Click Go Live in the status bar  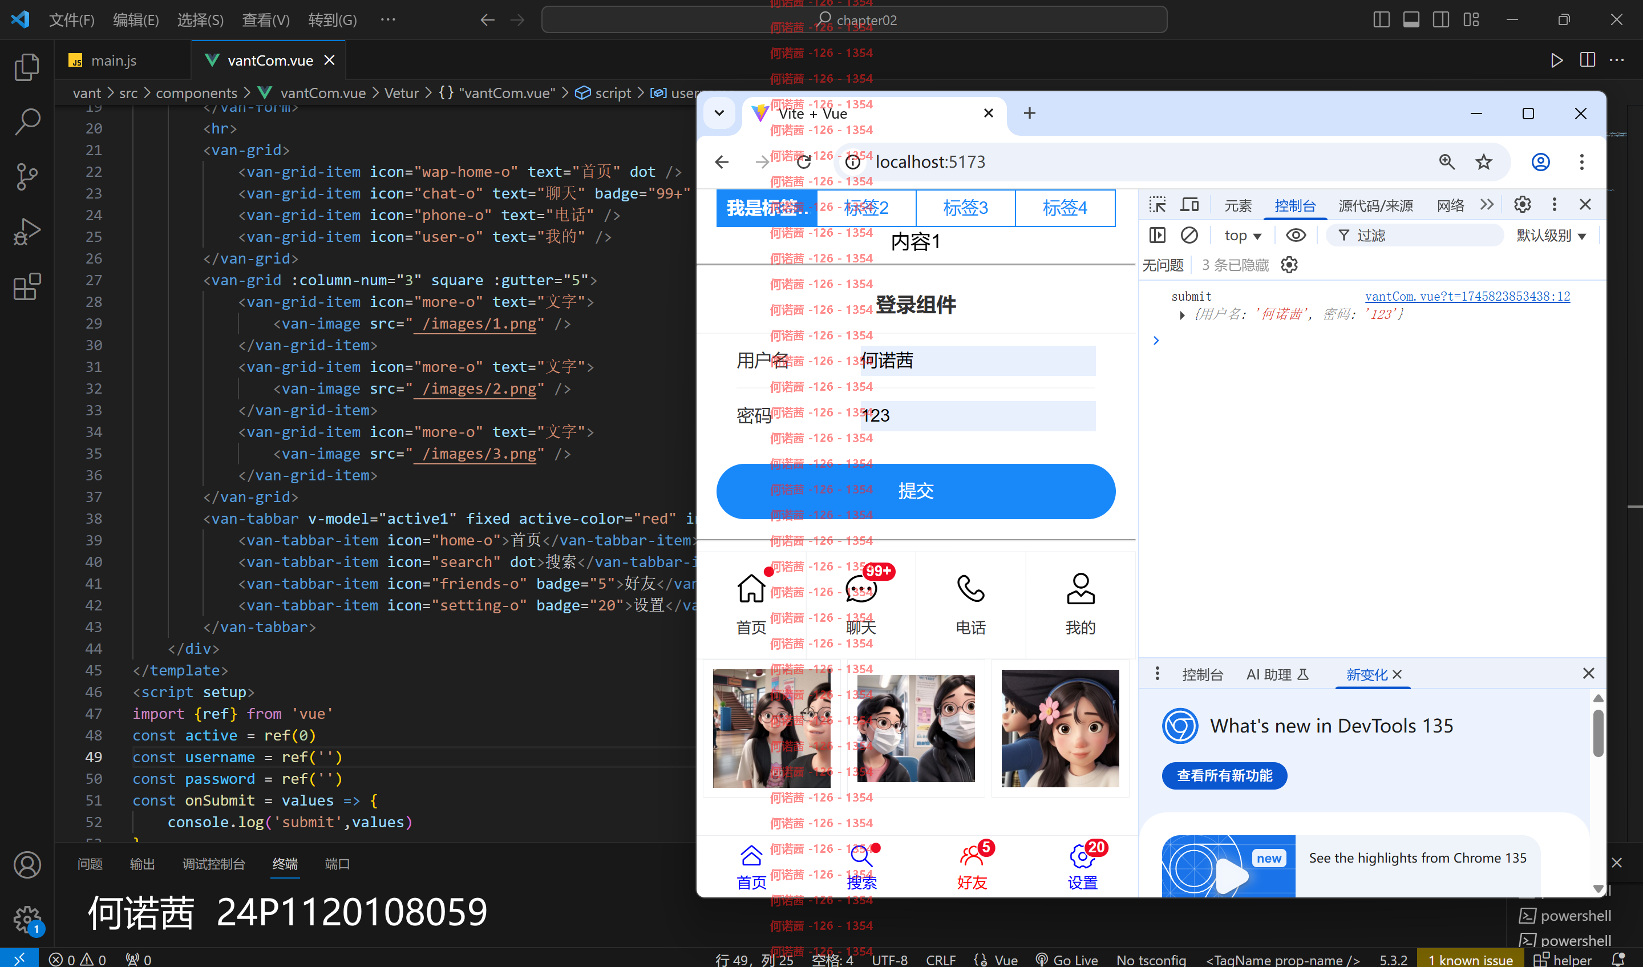(1067, 959)
